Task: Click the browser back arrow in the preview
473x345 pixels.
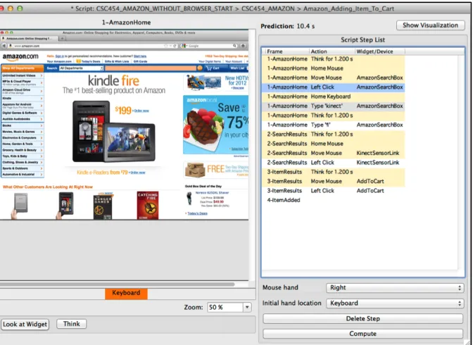Action: point(4,46)
